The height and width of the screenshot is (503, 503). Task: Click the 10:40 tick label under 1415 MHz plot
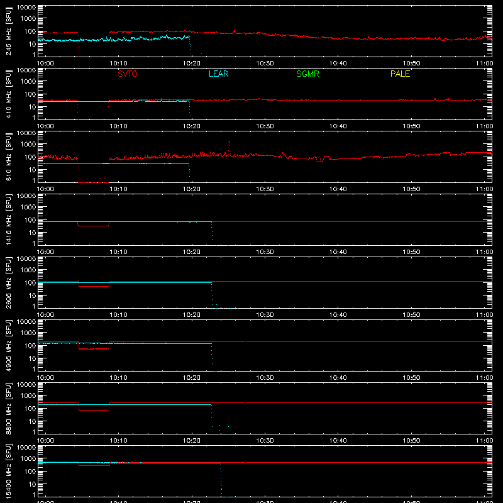[338, 252]
